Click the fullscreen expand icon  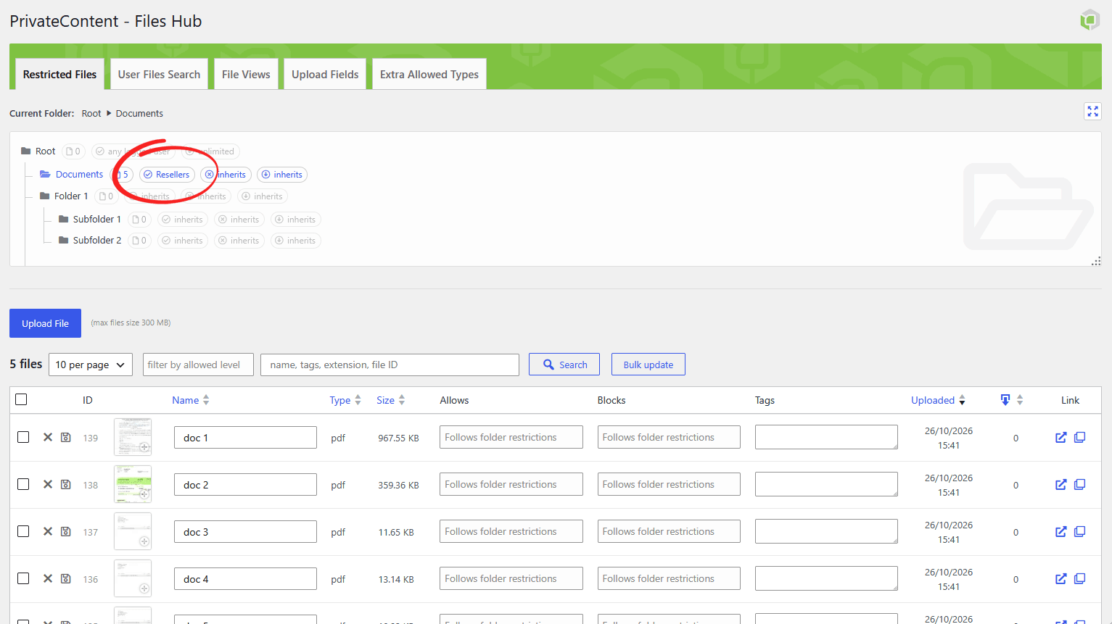[x=1092, y=111]
